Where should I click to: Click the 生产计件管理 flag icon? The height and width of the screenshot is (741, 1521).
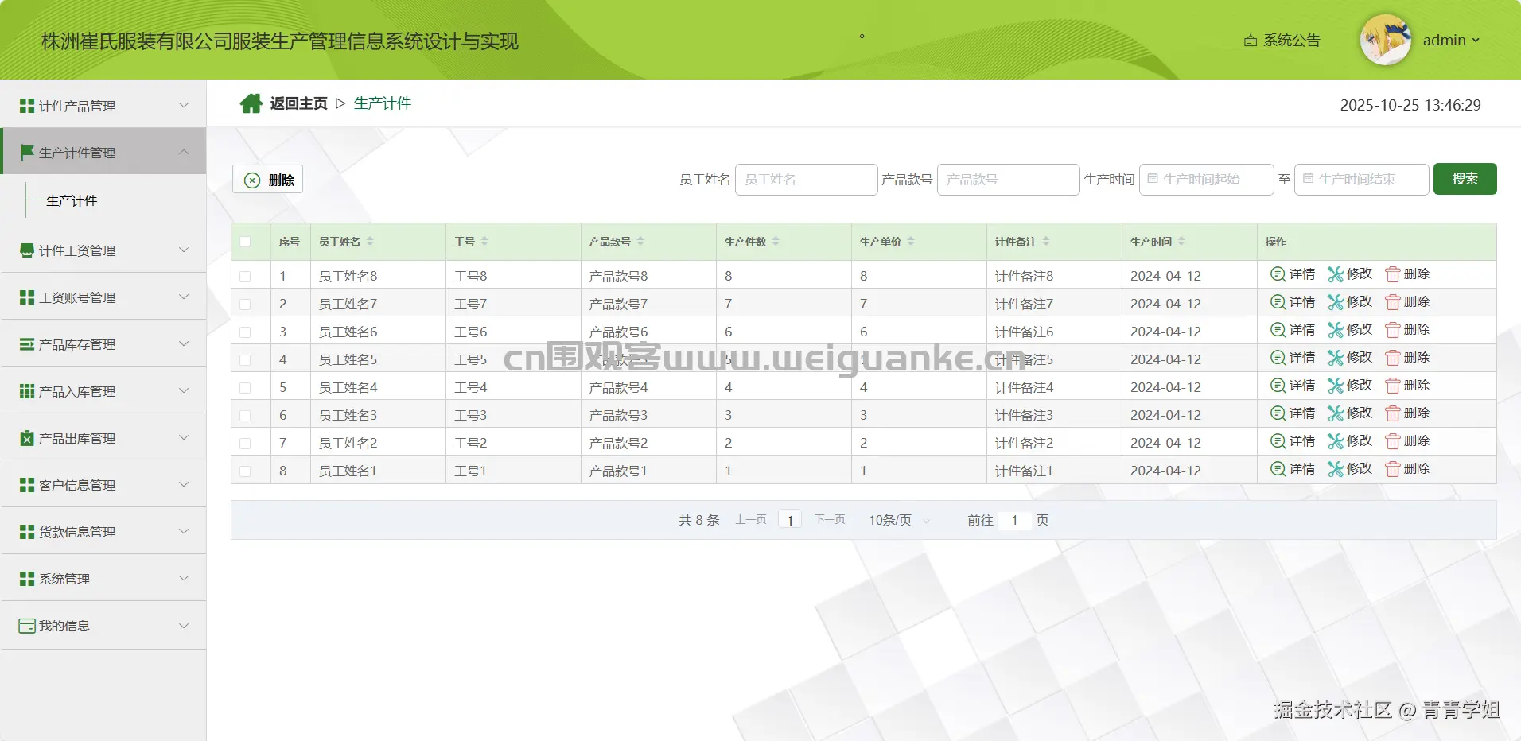[x=27, y=152]
